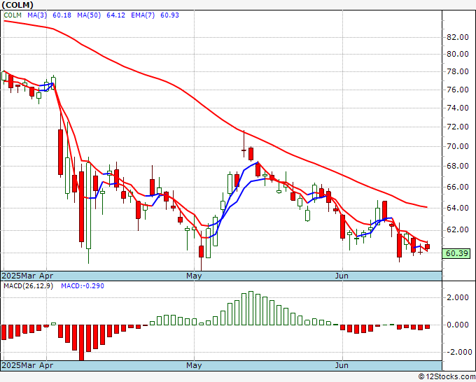Image resolution: width=476 pixels, height=382 pixels.
Task: Click the 78.00 price axis label
Action: click(458, 72)
